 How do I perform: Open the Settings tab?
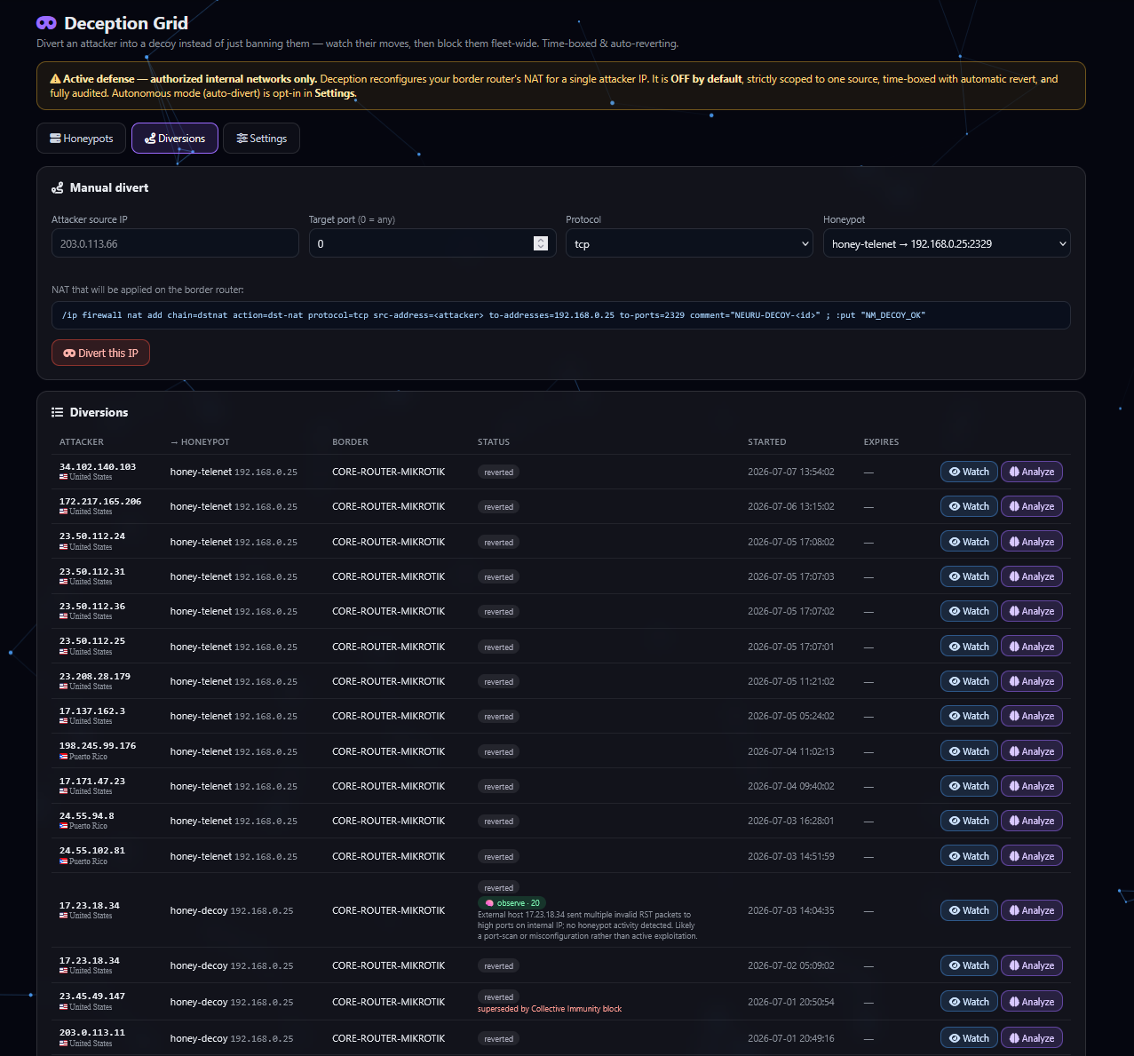tap(261, 139)
